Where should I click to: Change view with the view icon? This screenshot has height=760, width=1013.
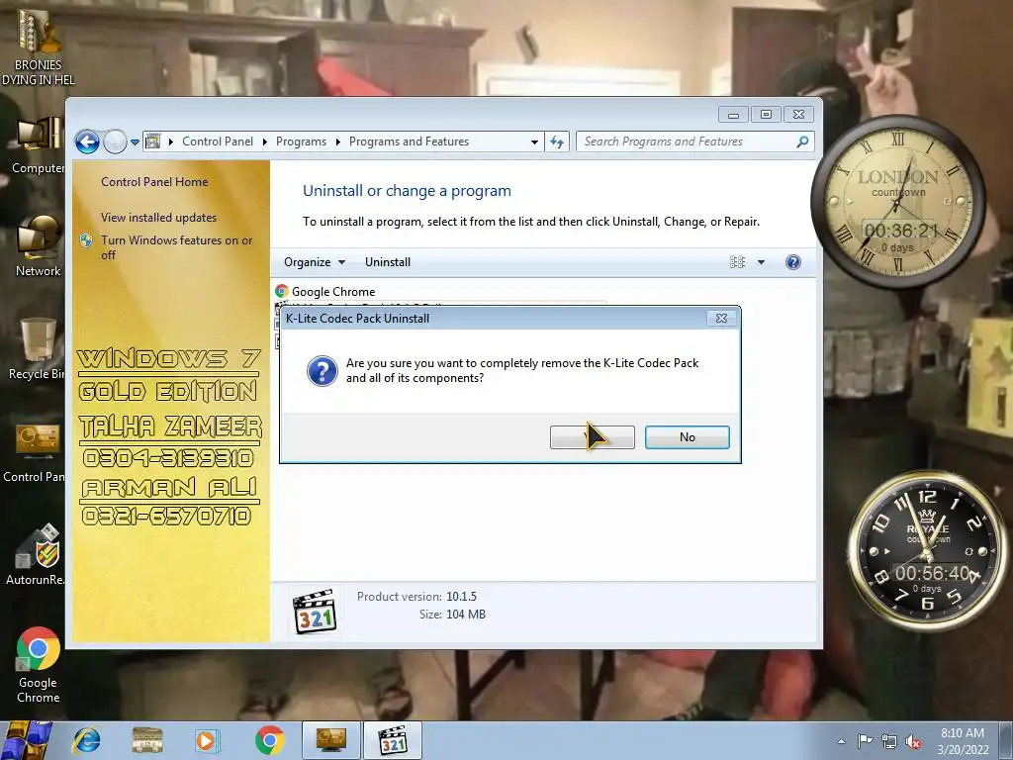pos(737,261)
